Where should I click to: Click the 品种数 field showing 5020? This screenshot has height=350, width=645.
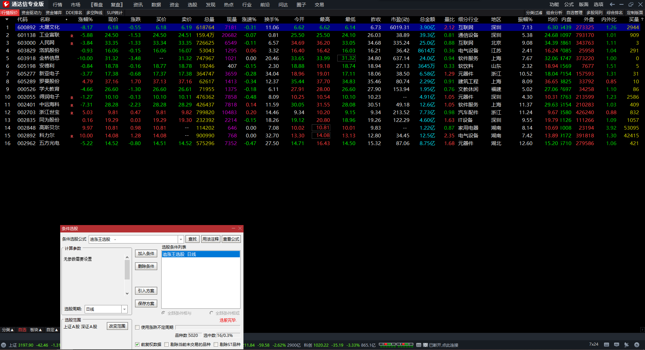coord(195,336)
